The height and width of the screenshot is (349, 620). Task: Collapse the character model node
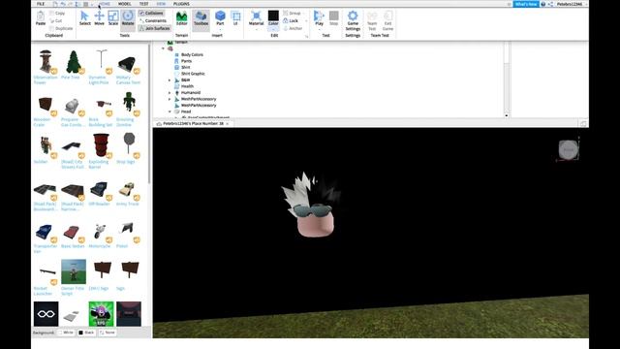coord(164,48)
